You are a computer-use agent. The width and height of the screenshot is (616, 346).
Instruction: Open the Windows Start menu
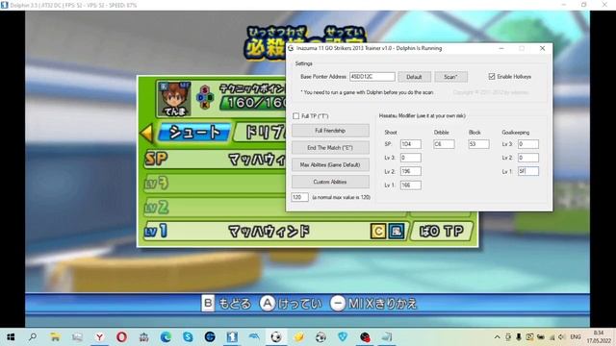pyautogui.click(x=11, y=337)
